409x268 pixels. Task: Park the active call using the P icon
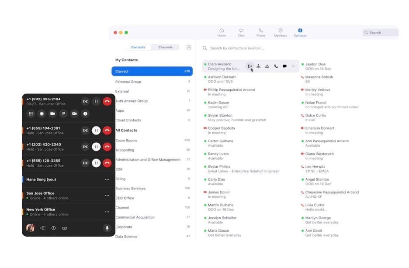tap(63, 114)
